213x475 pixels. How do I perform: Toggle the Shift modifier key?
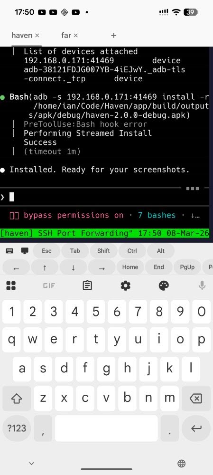point(103,251)
